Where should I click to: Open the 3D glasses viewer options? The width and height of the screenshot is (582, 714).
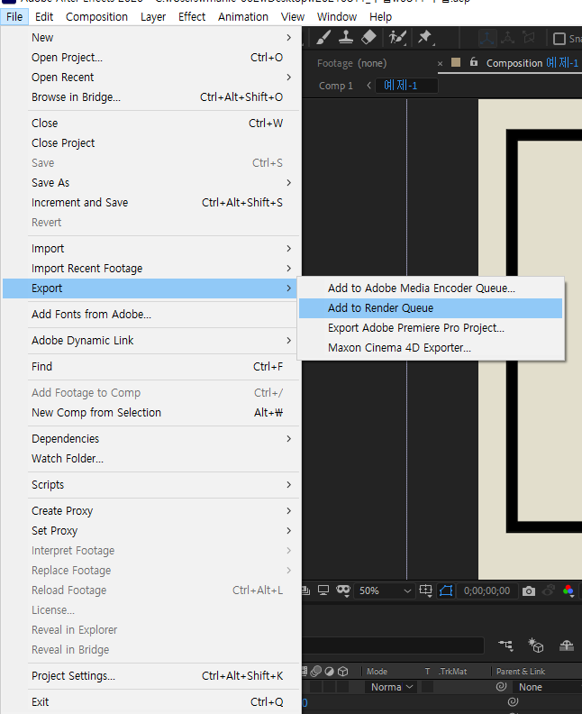tap(343, 590)
